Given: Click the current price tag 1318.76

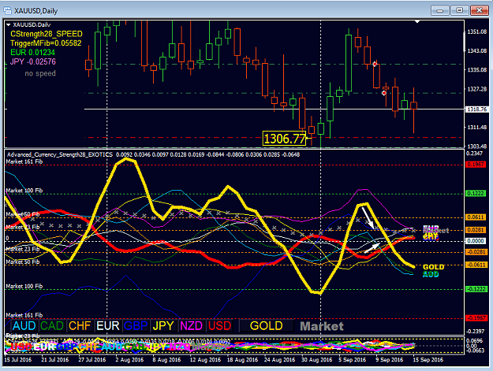Looking at the screenshot, I should [477, 109].
